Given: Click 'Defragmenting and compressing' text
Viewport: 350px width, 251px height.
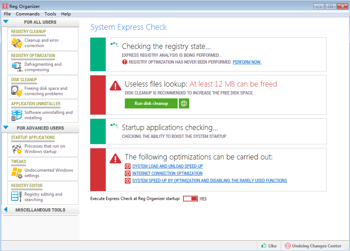Looking at the screenshot, I should tap(43, 67).
